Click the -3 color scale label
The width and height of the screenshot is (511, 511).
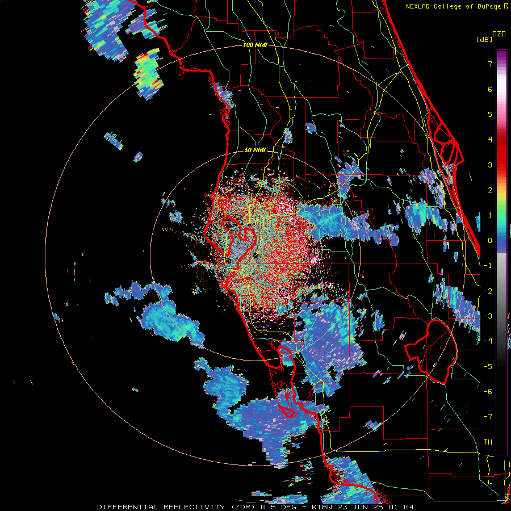coord(488,316)
